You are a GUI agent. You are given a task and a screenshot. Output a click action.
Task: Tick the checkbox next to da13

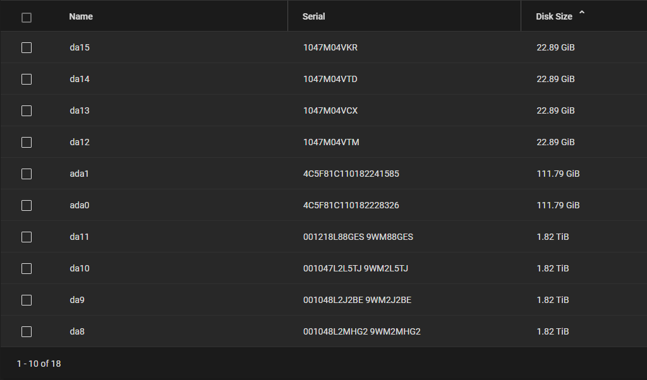pyautogui.click(x=27, y=111)
